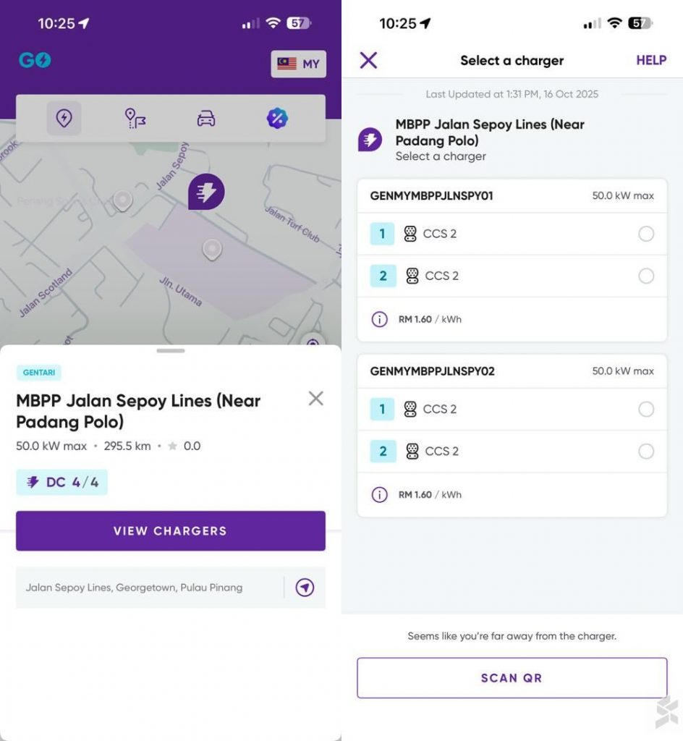This screenshot has height=741, width=683.
Task: Select connector 1 of GENMYMBPPJLNSPY01
Action: coord(646,234)
